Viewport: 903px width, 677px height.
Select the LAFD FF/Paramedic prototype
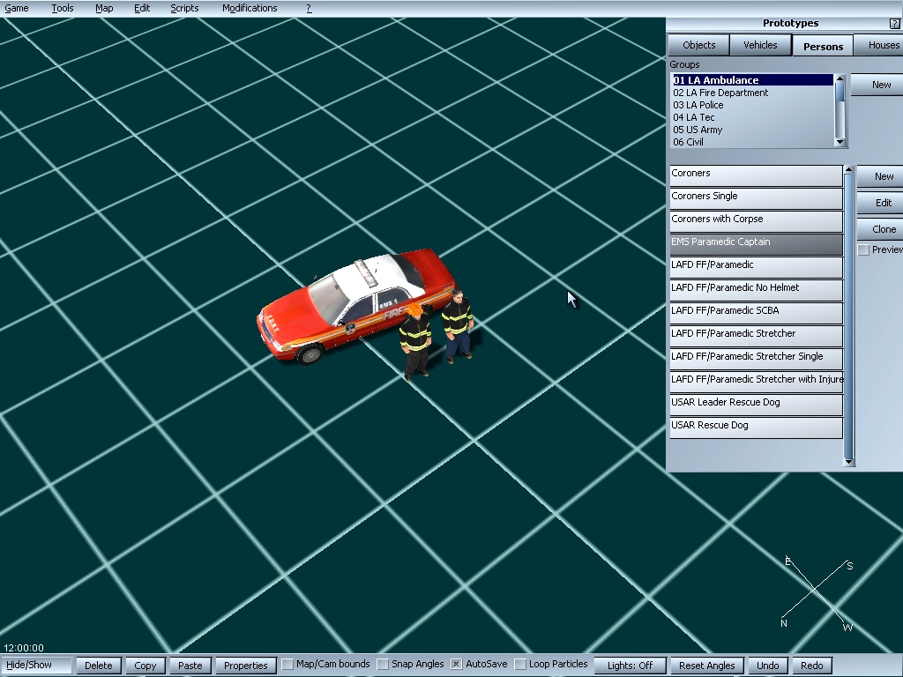(756, 268)
